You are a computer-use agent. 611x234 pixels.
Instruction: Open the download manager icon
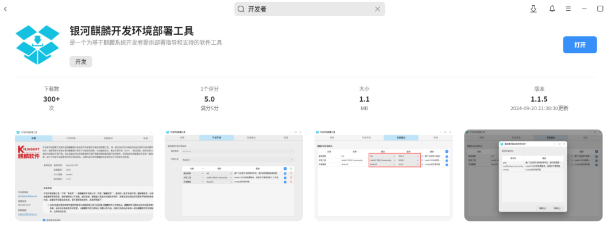click(533, 9)
